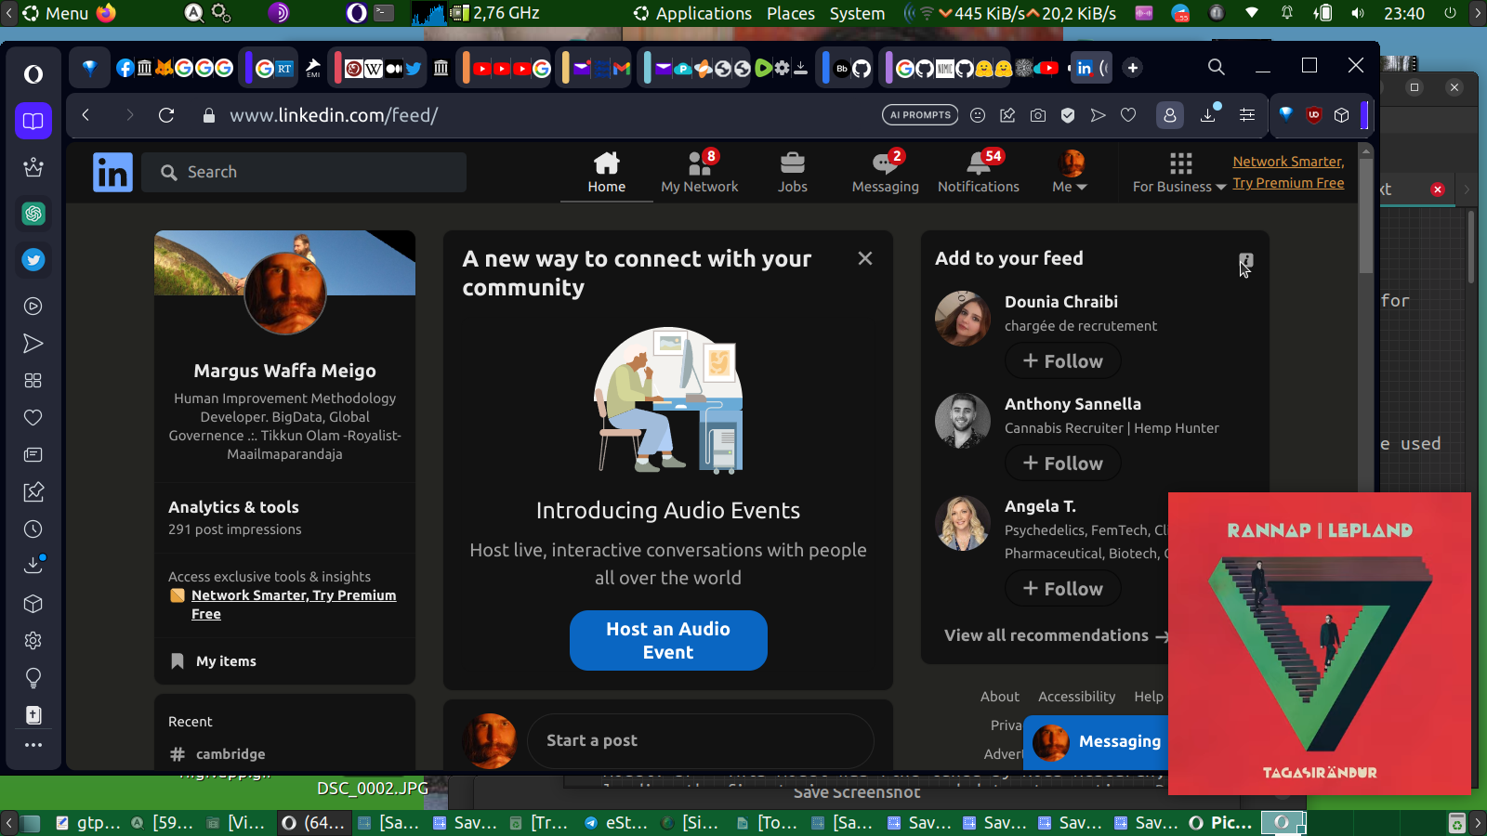
Task: Click the Accessibility footer link
Action: pyautogui.click(x=1076, y=697)
